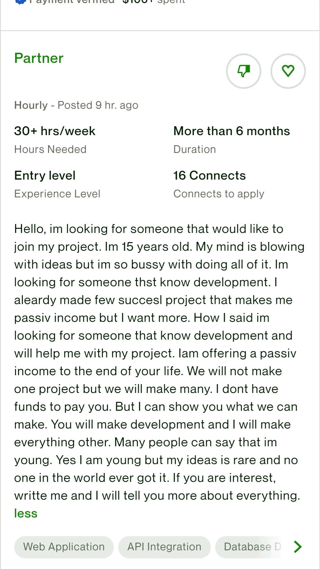Screen dimensions: 320x569
Task: Select the API Integration skill tag
Action: (x=164, y=547)
